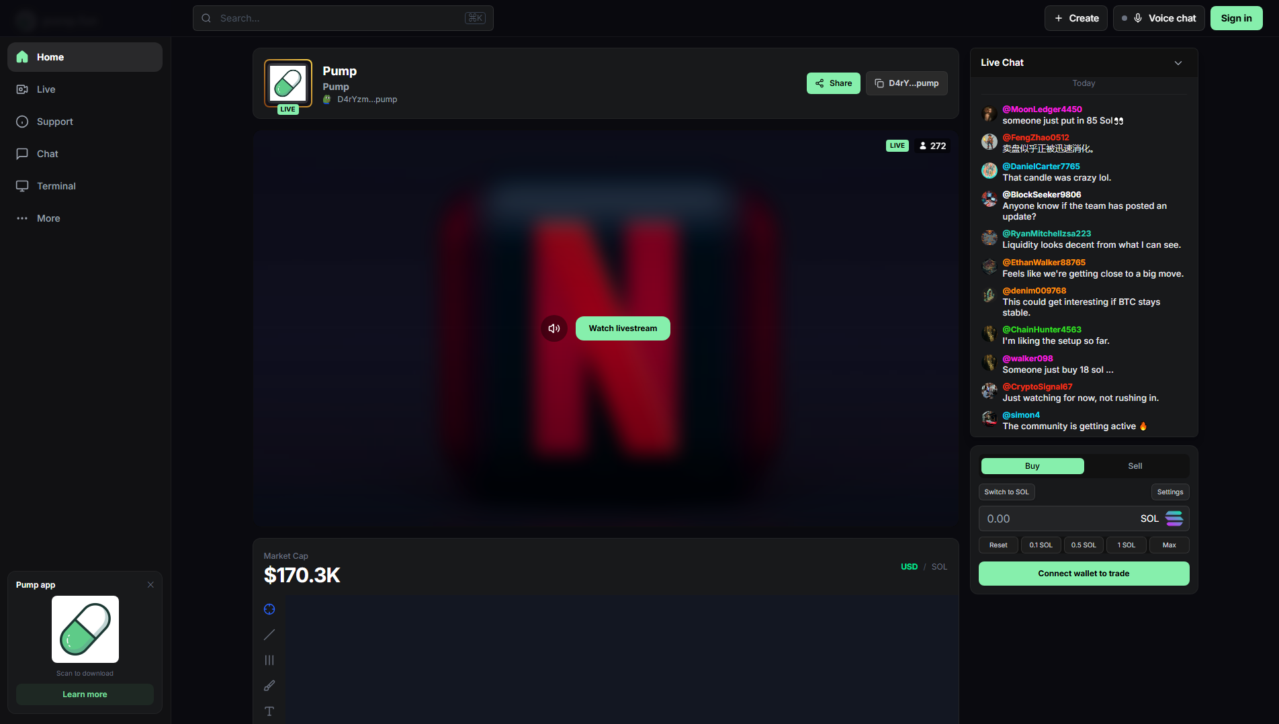
Task: Expand the More sidebar menu
Action: (x=85, y=218)
